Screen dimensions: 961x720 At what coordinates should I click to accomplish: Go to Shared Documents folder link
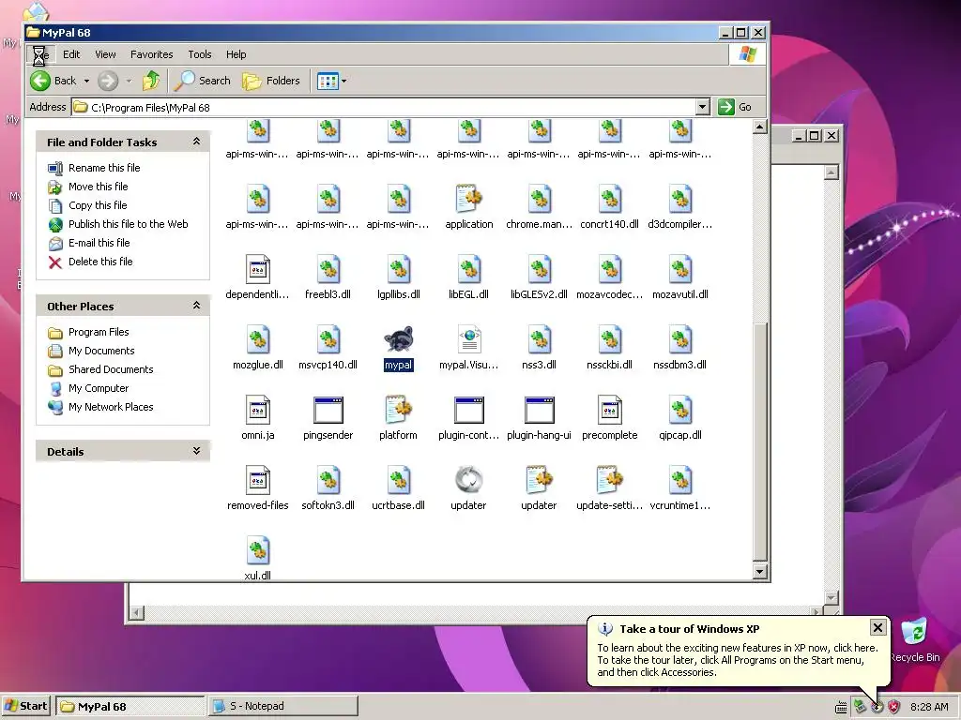click(x=111, y=369)
